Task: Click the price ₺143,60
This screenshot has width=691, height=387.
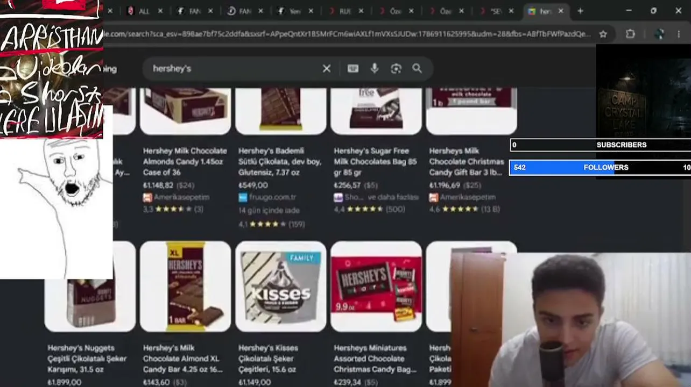Action: click(x=157, y=382)
